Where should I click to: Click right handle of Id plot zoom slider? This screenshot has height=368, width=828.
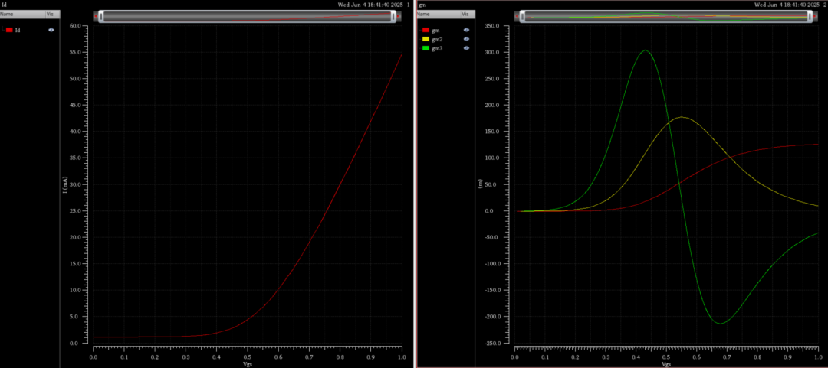pos(393,16)
